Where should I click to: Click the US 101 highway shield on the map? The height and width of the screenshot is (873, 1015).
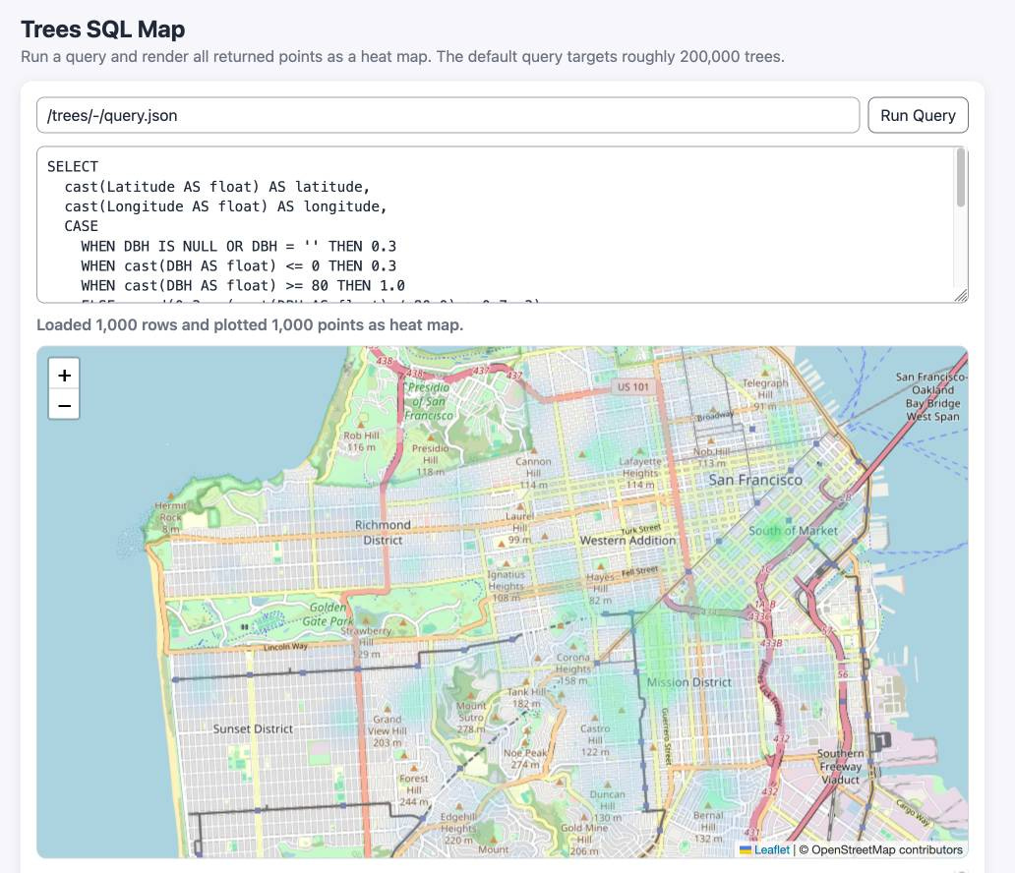click(x=633, y=387)
